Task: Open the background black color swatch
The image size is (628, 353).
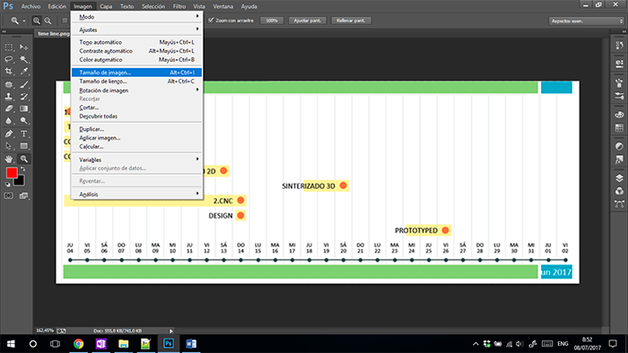Action: click(20, 182)
